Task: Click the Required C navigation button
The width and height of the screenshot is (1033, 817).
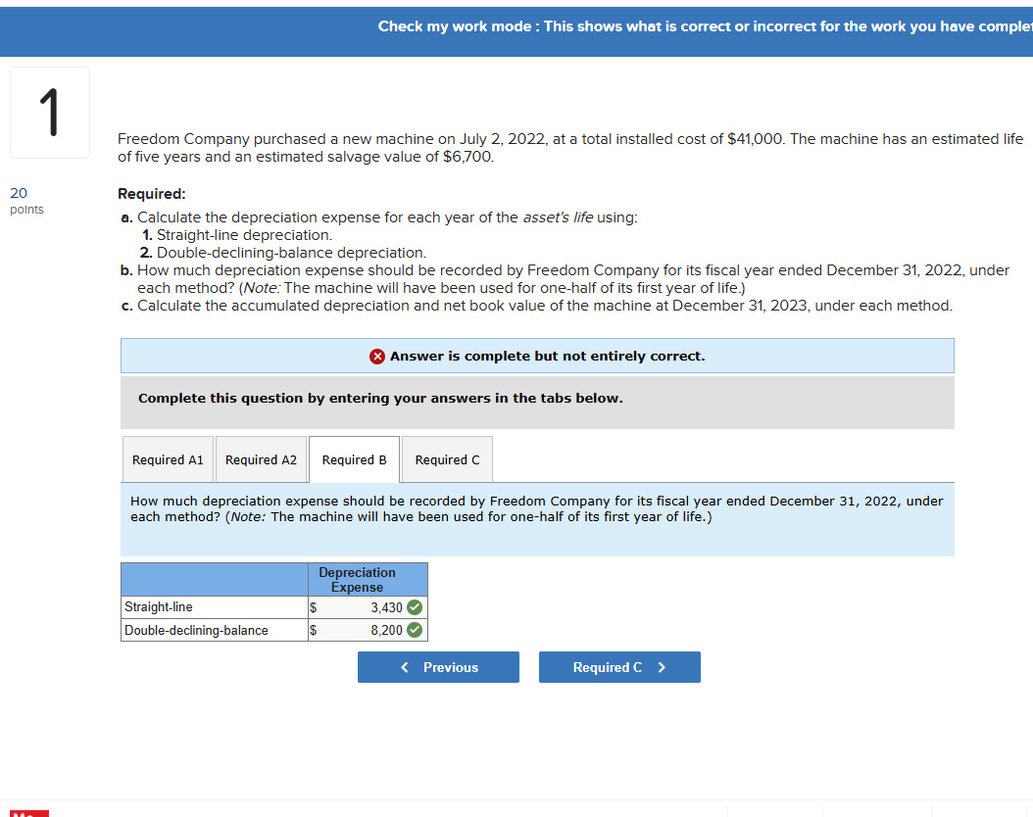Action: tap(619, 667)
